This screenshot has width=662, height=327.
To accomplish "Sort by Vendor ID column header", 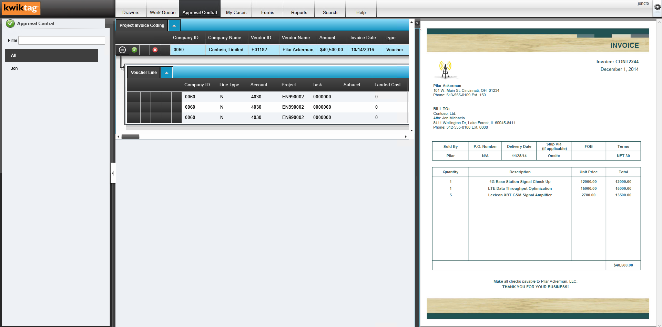I will coord(261,38).
